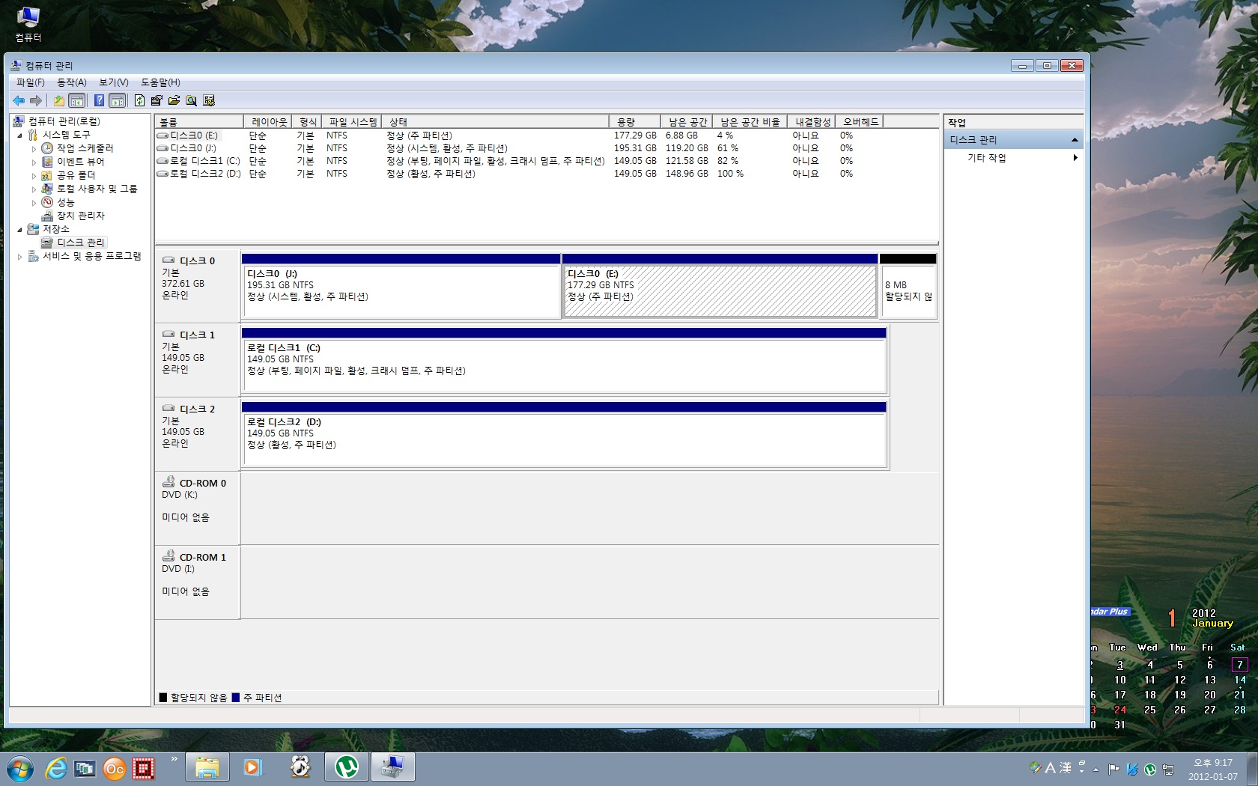
Task: Open the 파일(F) menu
Action: 30,82
